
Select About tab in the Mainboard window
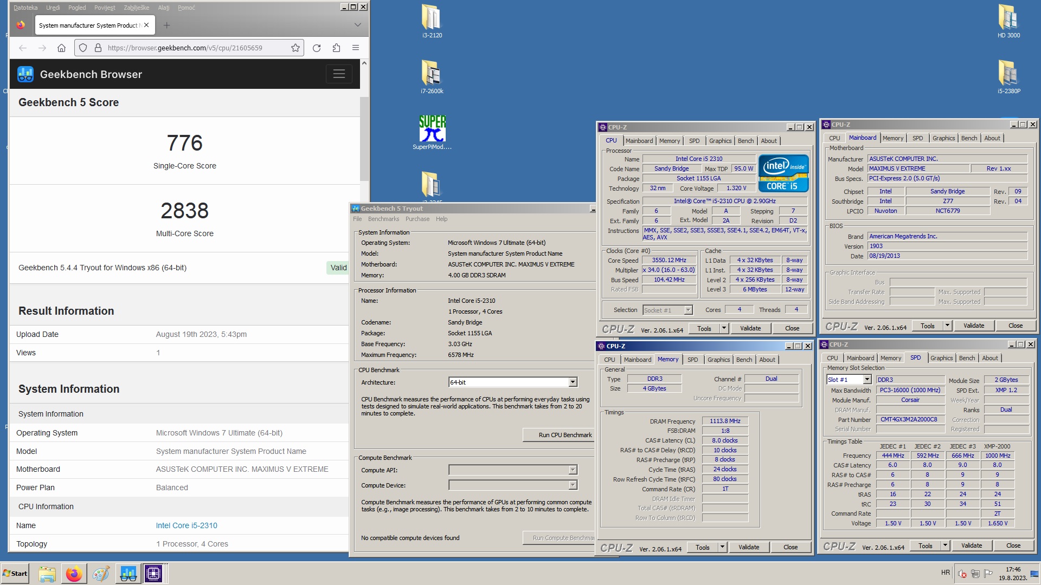(x=992, y=138)
